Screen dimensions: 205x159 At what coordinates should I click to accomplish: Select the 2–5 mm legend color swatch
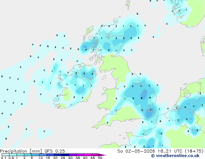pyautogui.click(x=28, y=155)
